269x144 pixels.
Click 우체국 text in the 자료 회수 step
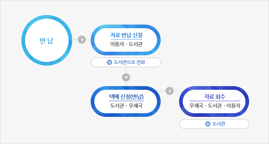tap(196, 106)
